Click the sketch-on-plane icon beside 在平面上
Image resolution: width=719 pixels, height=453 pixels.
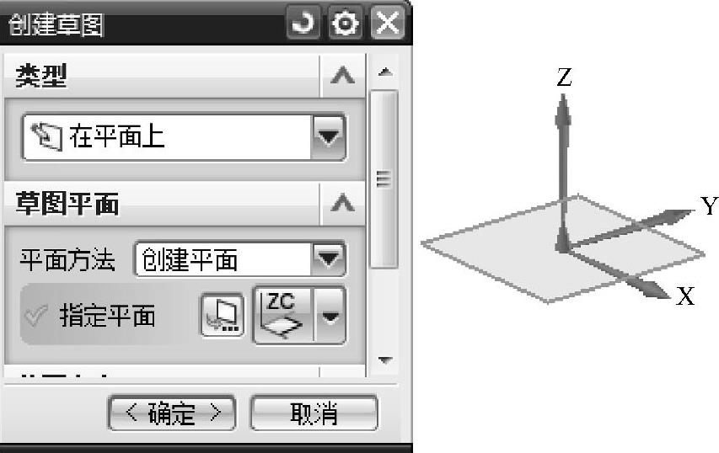46,136
